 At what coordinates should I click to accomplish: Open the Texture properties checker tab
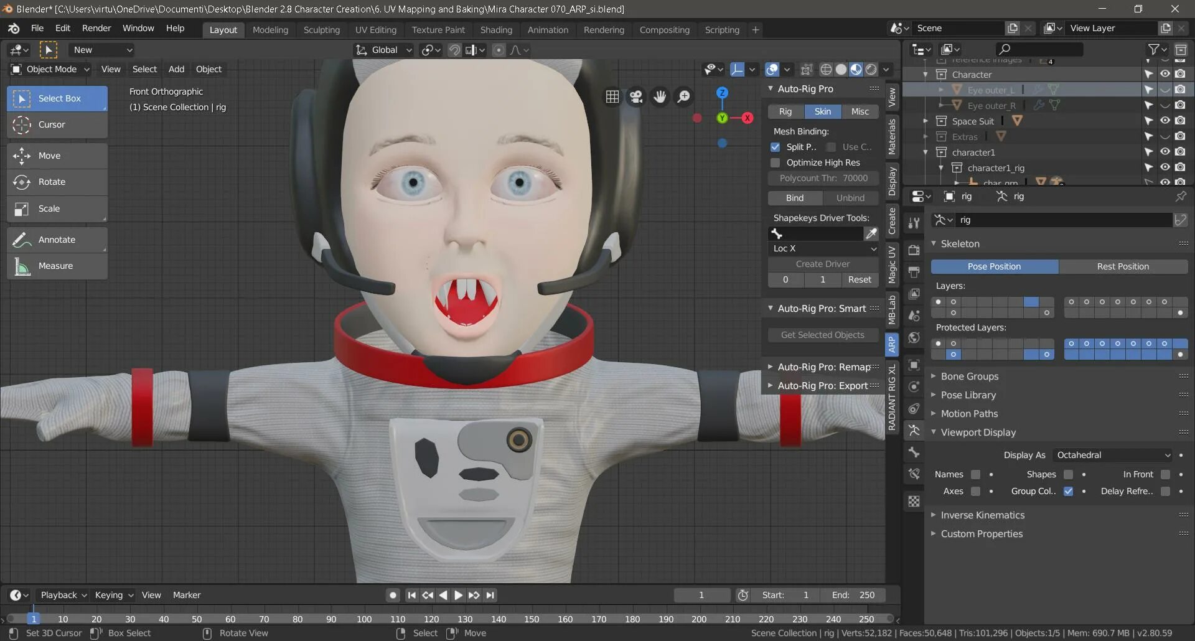[x=914, y=502]
